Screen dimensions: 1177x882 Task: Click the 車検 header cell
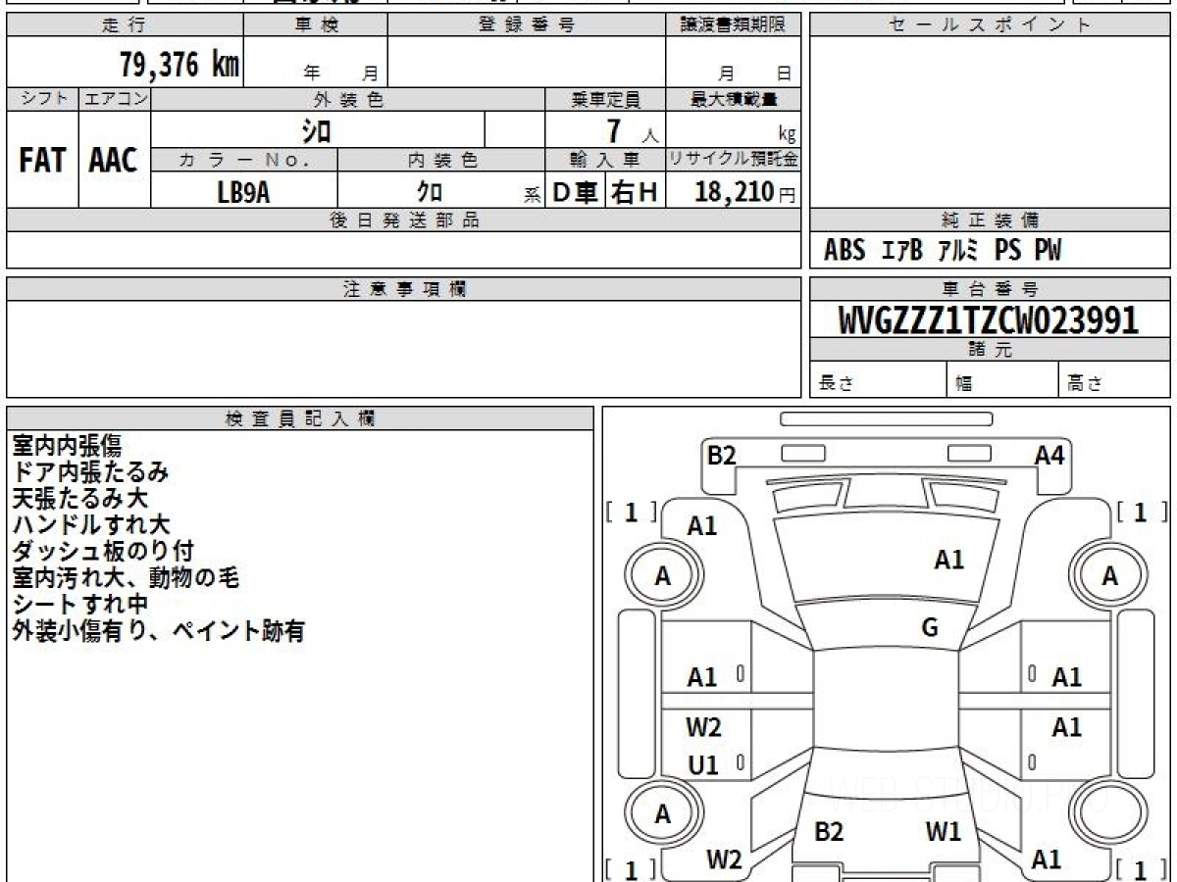[316, 25]
